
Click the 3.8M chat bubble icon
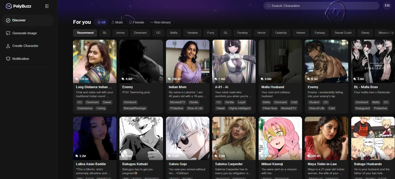(355, 79)
